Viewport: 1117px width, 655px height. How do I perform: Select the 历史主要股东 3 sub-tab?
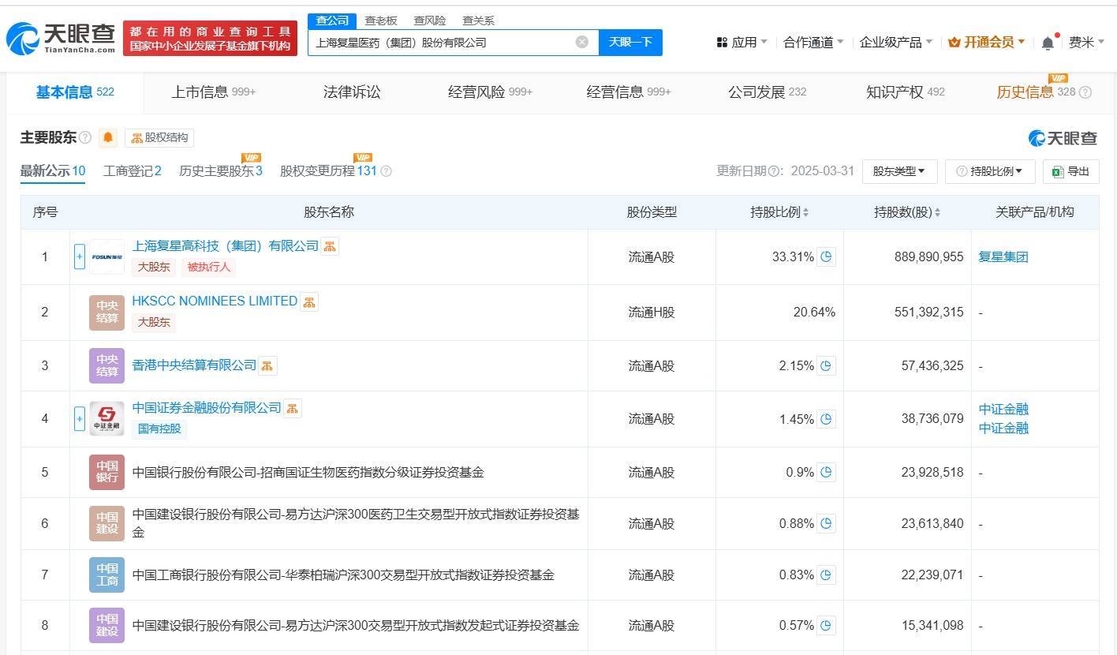pyautogui.click(x=221, y=171)
